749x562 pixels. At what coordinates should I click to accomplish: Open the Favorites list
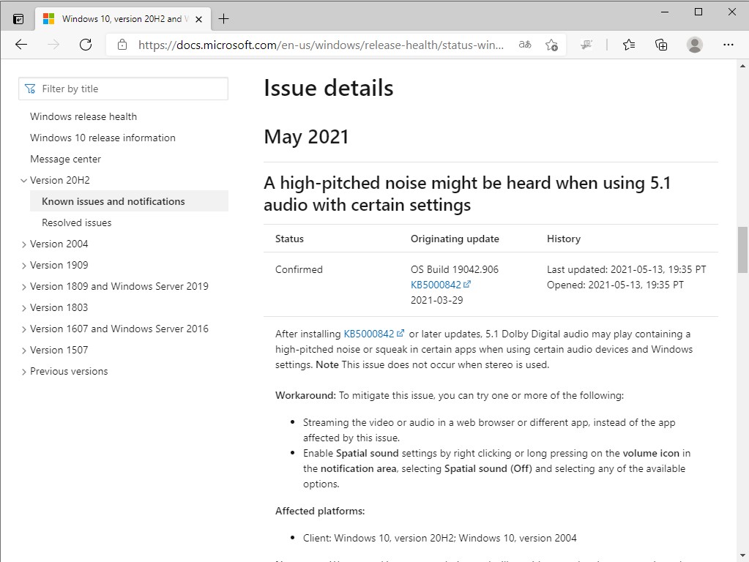[x=629, y=45]
